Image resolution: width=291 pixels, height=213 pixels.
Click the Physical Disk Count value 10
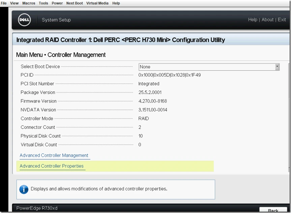click(x=141, y=136)
